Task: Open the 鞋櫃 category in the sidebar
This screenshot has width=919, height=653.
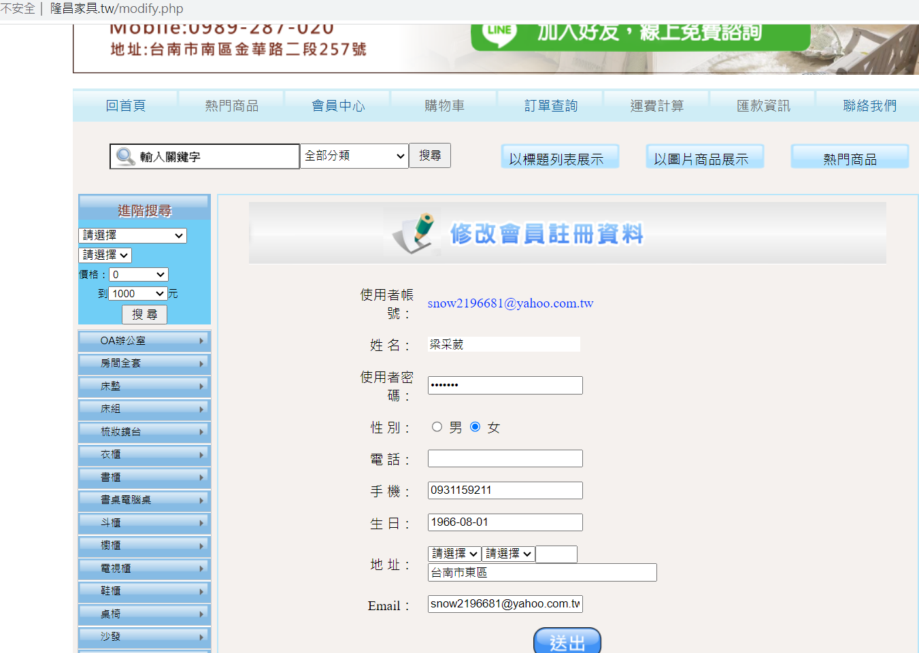Action: point(144,591)
